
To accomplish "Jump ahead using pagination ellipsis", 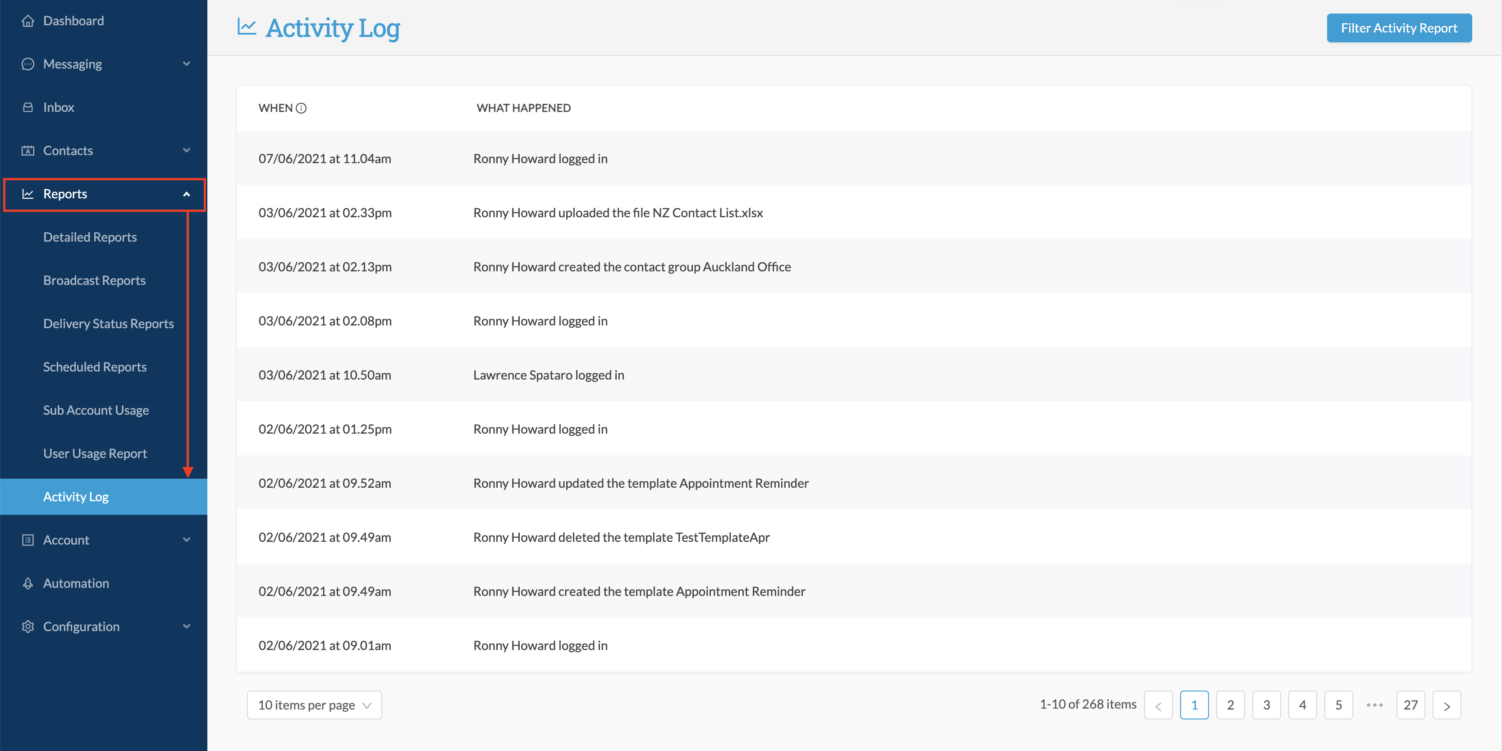I will pyautogui.click(x=1374, y=705).
